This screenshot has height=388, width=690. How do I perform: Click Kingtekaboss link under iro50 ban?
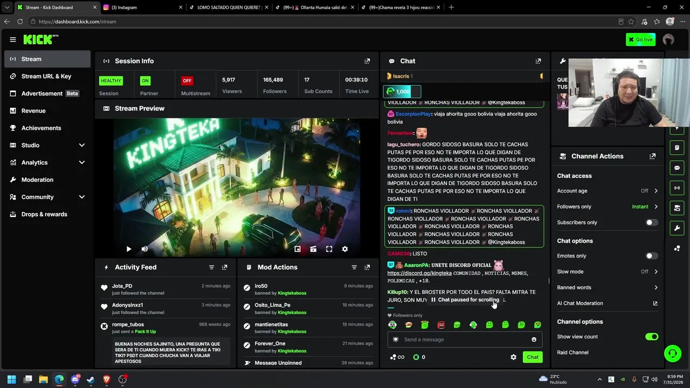pos(292,293)
